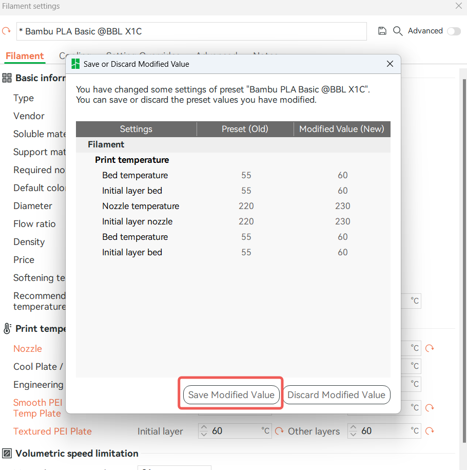467x470 pixels.
Task: Click the Preset (Old) column header
Action: [245, 129]
